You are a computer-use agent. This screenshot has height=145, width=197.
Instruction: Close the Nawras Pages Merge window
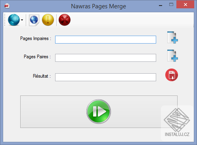(x=185, y=5)
